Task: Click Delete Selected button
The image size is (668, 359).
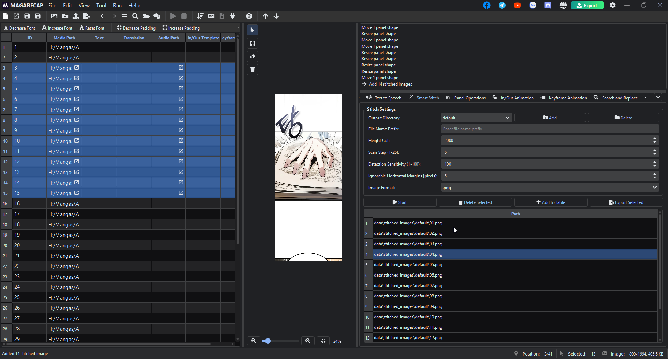Action: pos(475,202)
